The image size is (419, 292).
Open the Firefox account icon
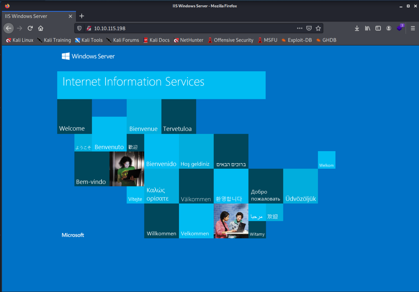click(x=389, y=28)
